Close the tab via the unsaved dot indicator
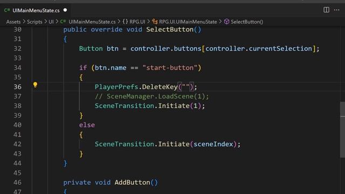This screenshot has width=345, height=194. point(65,10)
